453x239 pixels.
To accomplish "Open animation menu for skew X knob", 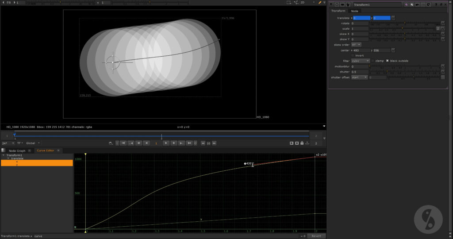I will pyautogui.click(x=442, y=34).
